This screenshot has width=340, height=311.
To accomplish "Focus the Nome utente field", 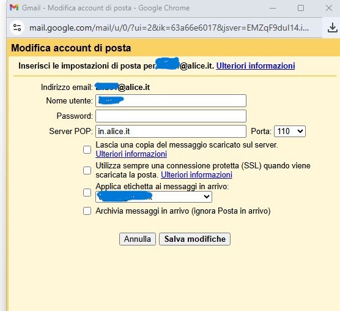I will pyautogui.click(x=171, y=100).
